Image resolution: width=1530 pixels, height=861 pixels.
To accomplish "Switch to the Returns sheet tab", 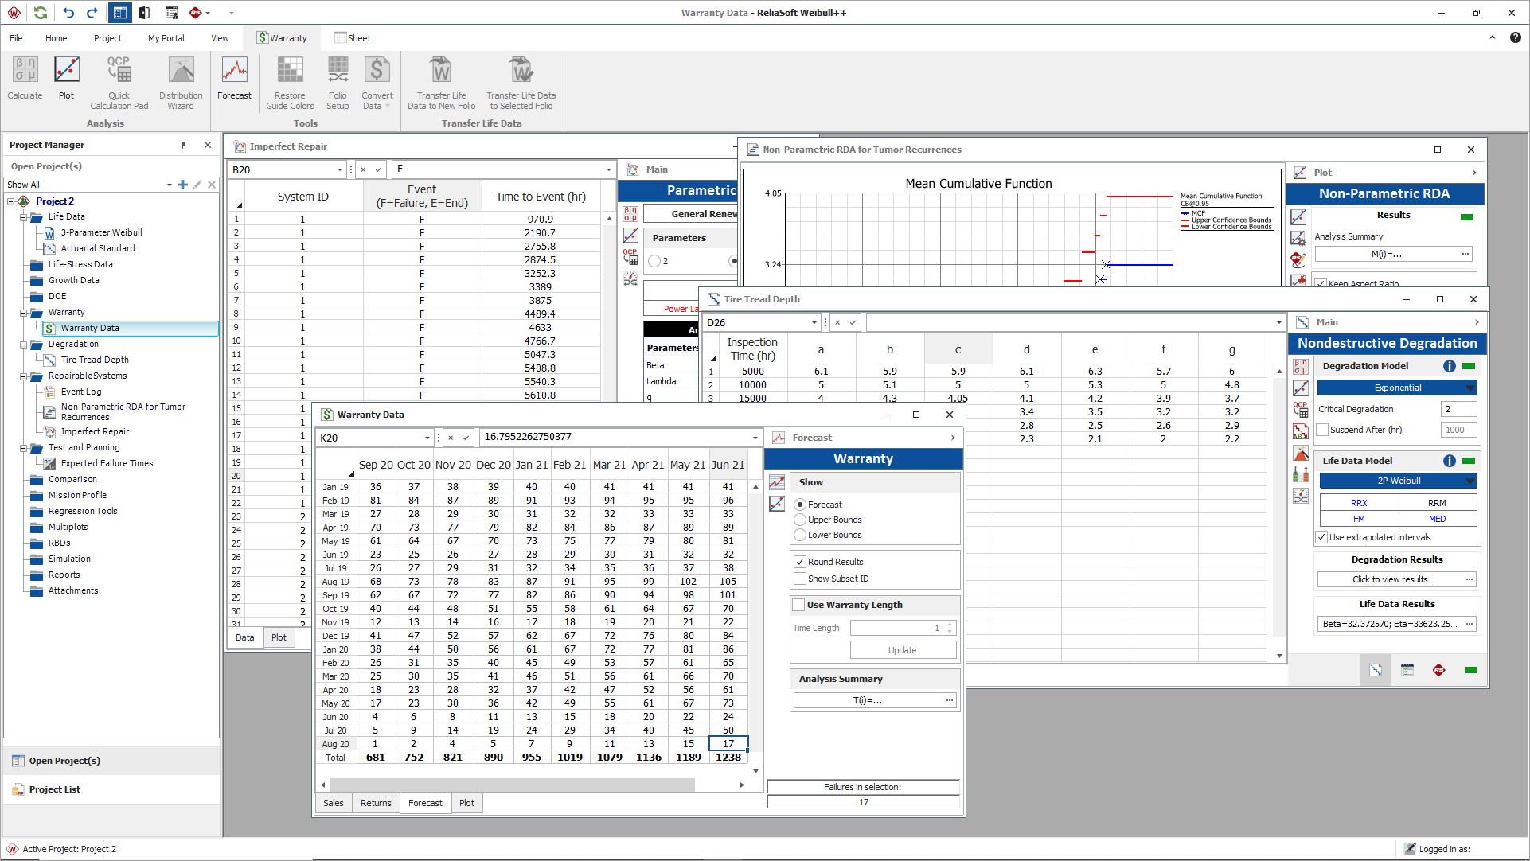I will 376,803.
